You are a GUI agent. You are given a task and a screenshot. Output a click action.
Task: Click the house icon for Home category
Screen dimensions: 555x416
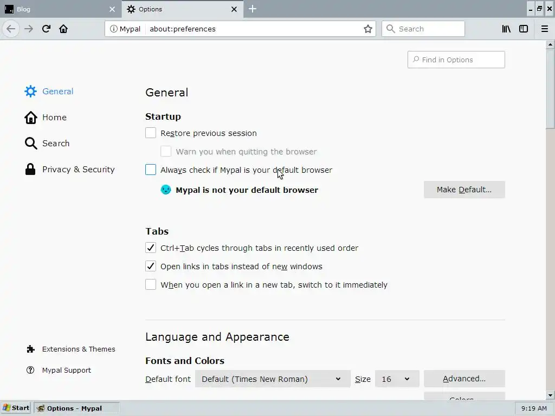pyautogui.click(x=30, y=118)
